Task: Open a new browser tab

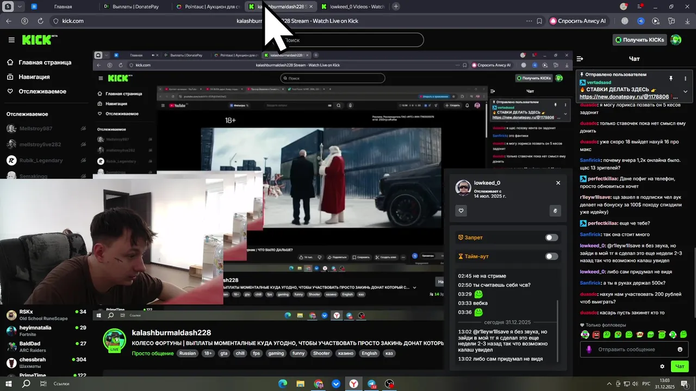Action: (x=396, y=7)
